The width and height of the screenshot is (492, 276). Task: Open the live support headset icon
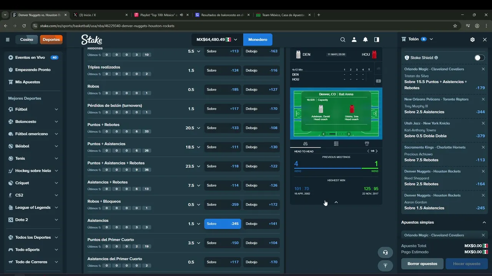click(x=385, y=252)
